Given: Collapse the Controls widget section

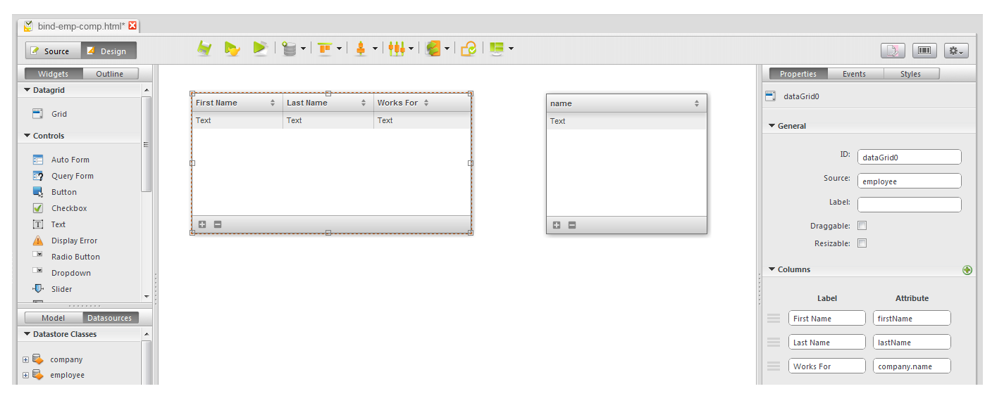Looking at the screenshot, I should pyautogui.click(x=27, y=136).
